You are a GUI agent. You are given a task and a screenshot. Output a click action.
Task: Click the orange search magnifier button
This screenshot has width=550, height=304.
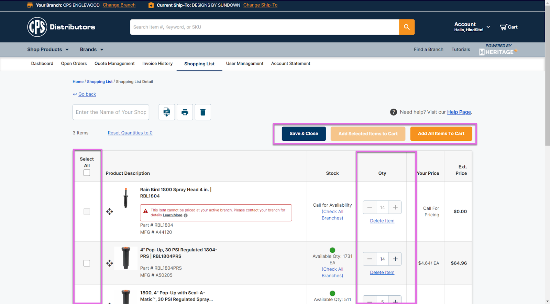(407, 27)
